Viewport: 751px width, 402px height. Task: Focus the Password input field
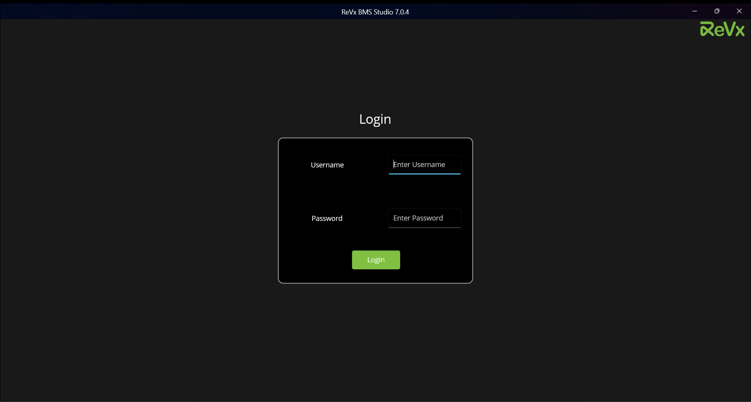[424, 218]
